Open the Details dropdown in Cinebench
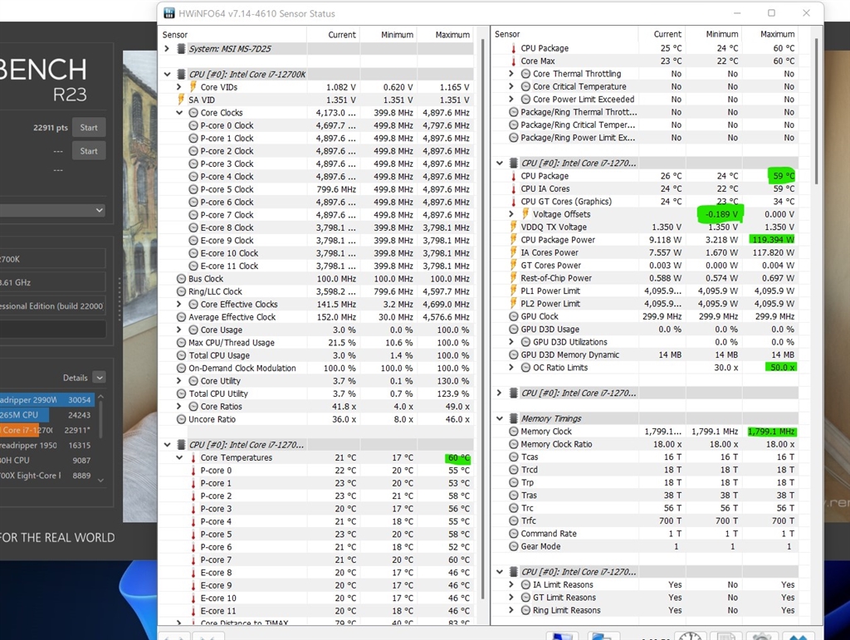850x640 pixels. (x=100, y=378)
